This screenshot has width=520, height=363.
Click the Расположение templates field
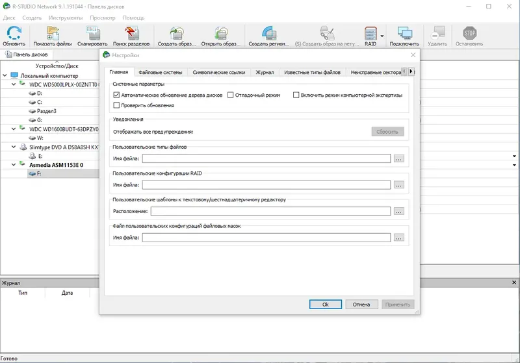coord(270,211)
